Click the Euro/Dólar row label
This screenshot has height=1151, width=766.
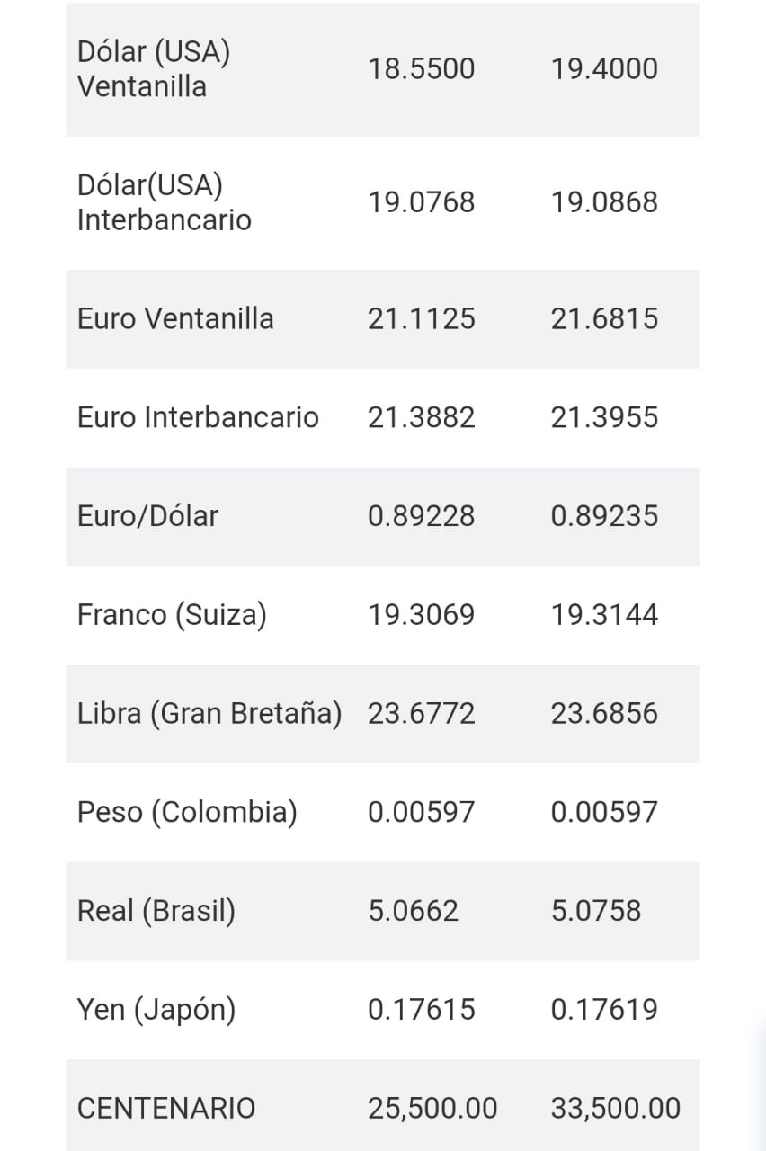click(x=147, y=516)
